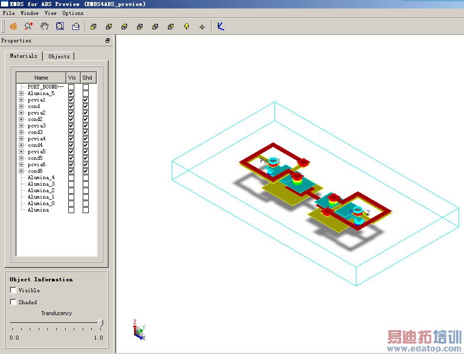Click the P2 port label in 3D view
464x354 pixels.
coord(360,213)
